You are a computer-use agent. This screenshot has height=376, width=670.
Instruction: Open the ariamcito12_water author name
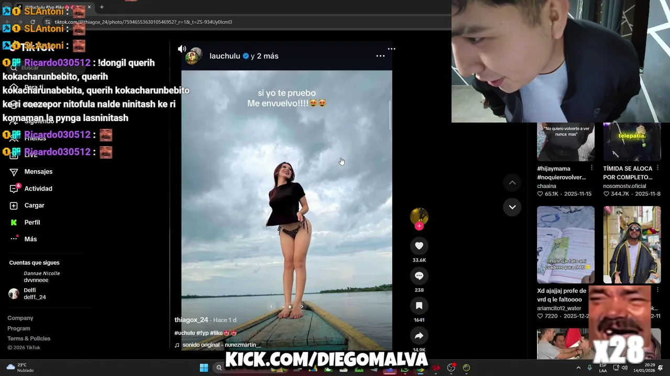pyautogui.click(x=559, y=308)
